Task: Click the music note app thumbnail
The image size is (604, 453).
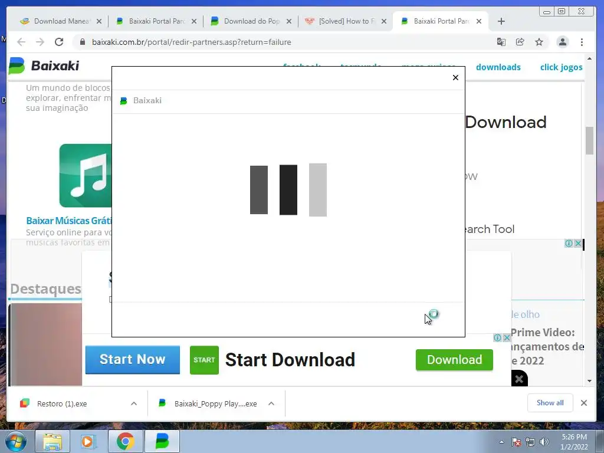Action: coord(86,176)
